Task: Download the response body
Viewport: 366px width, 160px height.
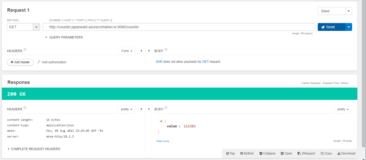Action: (346, 153)
